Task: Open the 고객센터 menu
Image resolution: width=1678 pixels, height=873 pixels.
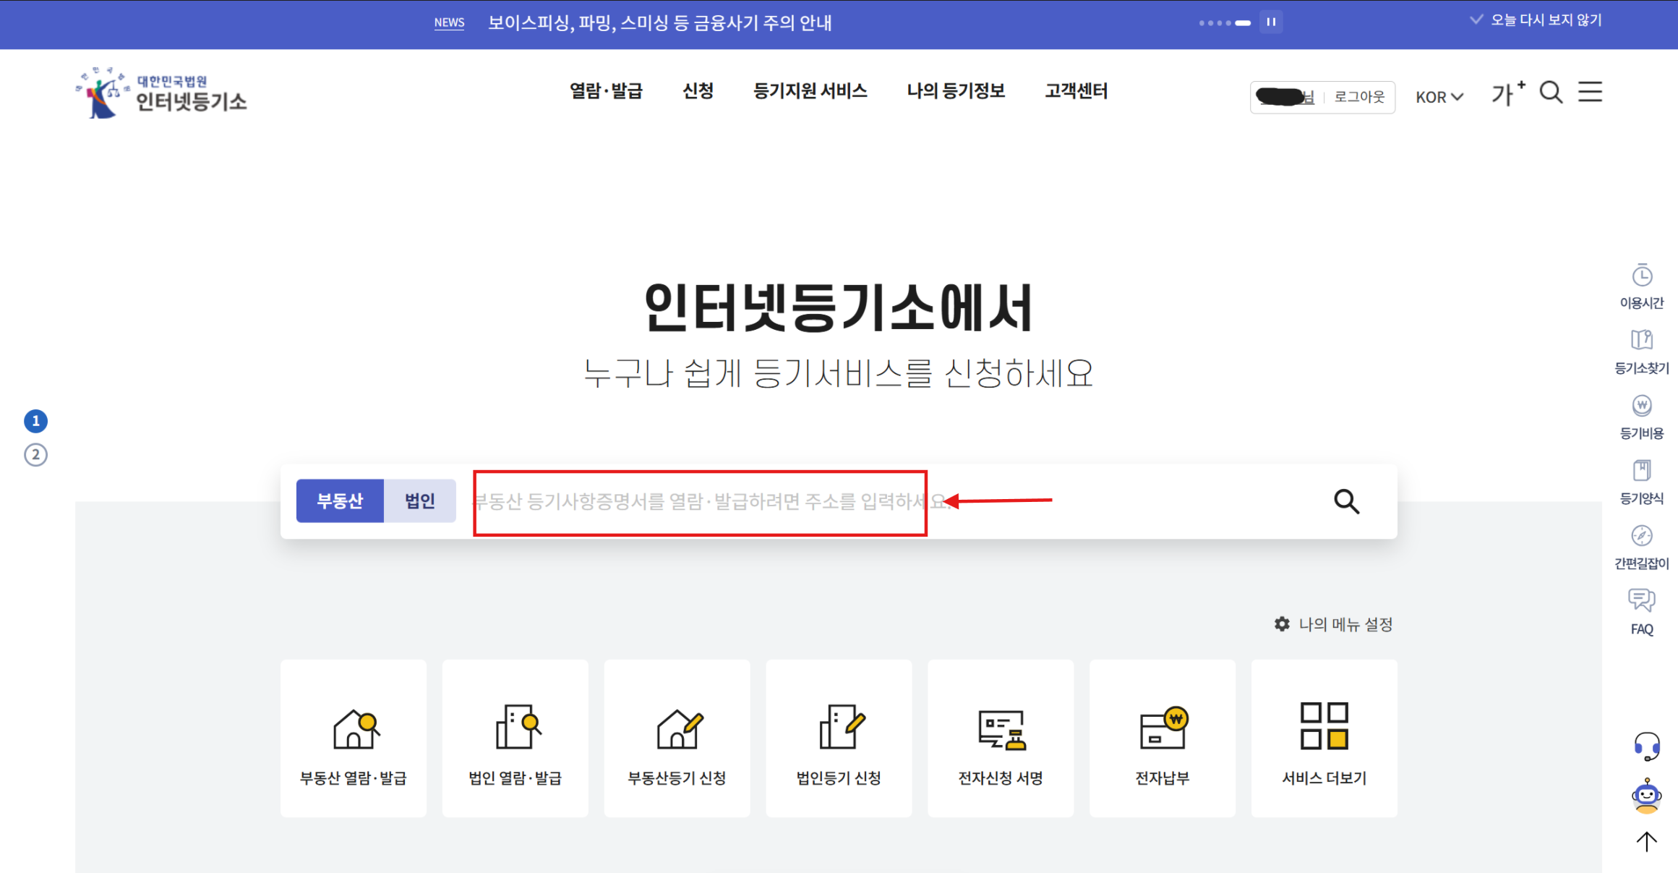Action: coord(1075,90)
